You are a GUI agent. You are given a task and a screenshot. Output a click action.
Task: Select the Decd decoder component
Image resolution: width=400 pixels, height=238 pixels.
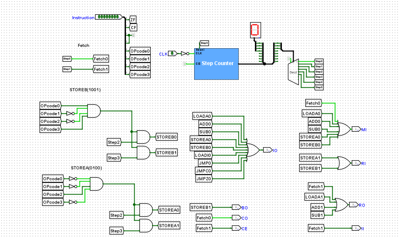[x=293, y=72]
